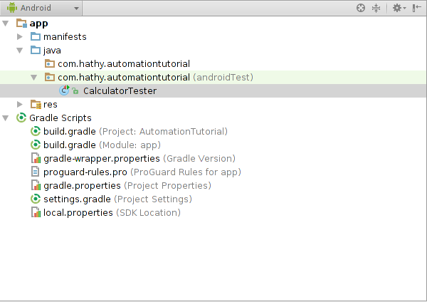Select the CalculatorTester class
This screenshot has height=302, width=427.
pos(119,90)
